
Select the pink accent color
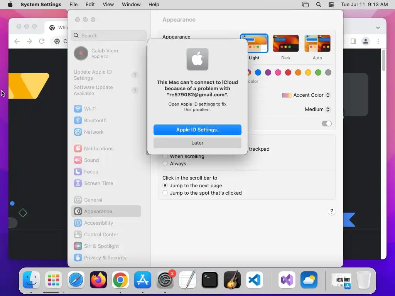pos(278,72)
